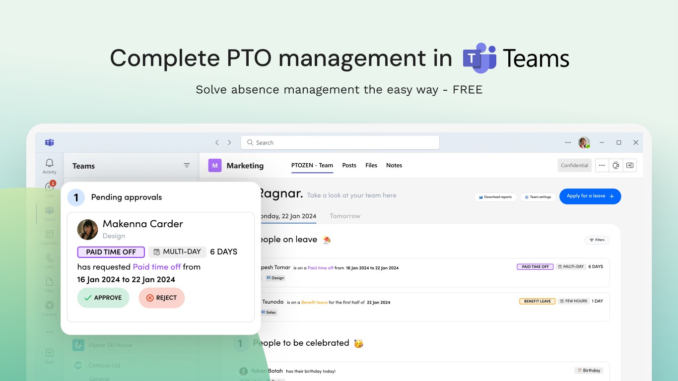Click Yohan Botah's avatar
The width and height of the screenshot is (678, 381).
click(x=244, y=371)
